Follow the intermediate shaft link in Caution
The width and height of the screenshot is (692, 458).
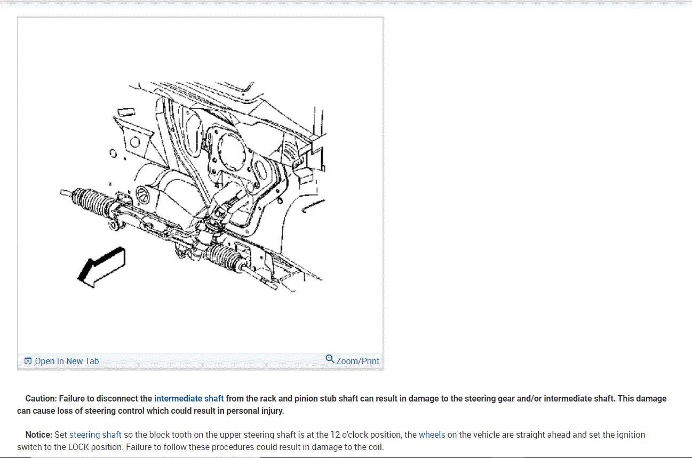click(189, 398)
